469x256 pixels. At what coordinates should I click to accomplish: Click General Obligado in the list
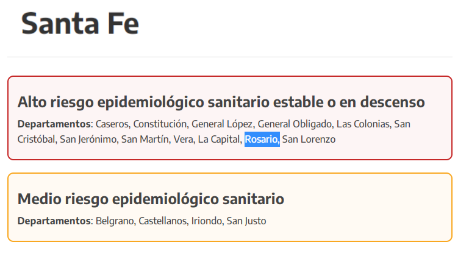pyautogui.click(x=298, y=124)
